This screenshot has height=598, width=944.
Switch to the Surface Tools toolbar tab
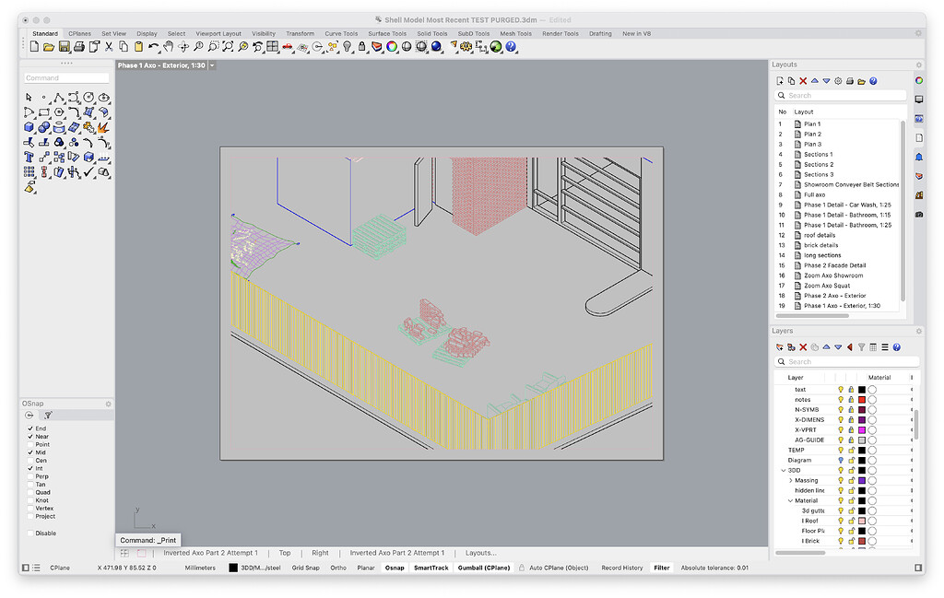tap(387, 33)
